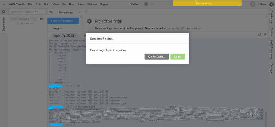Collapse the myproject1 folder tree arrow

(12, 19)
